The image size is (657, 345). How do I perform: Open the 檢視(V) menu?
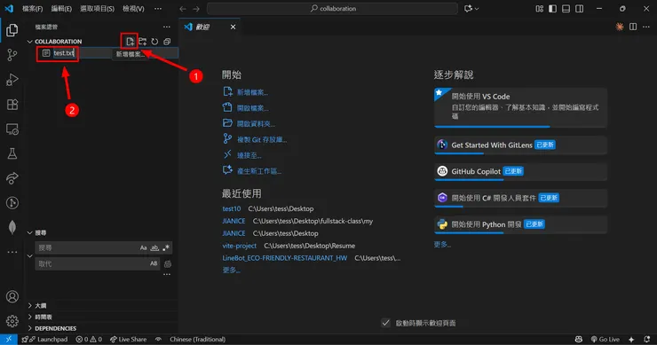click(x=133, y=8)
